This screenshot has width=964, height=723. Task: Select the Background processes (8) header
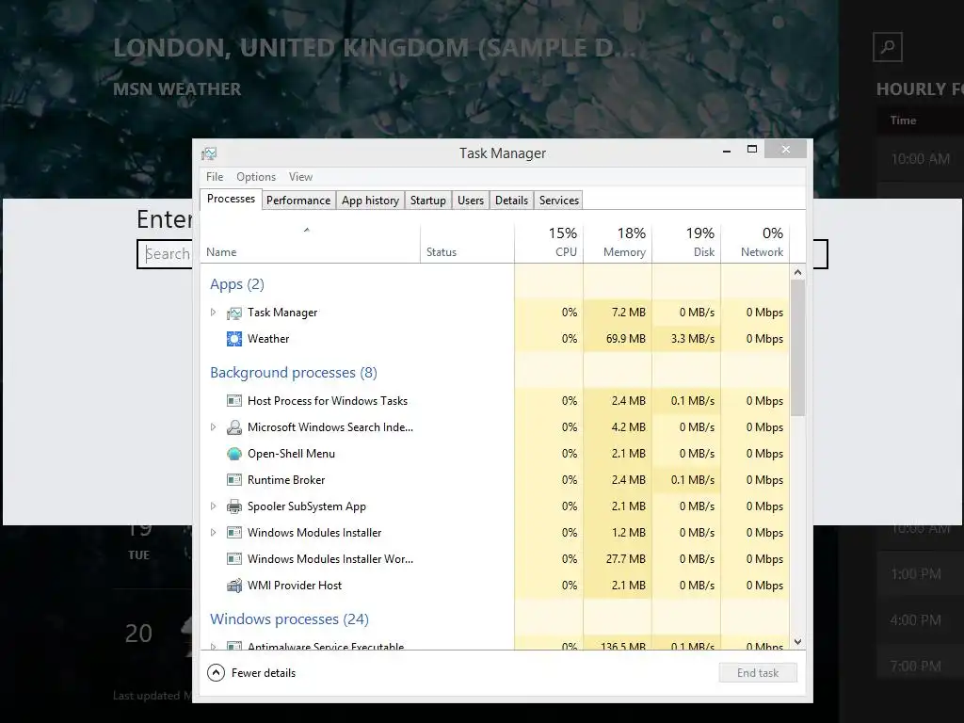(294, 373)
